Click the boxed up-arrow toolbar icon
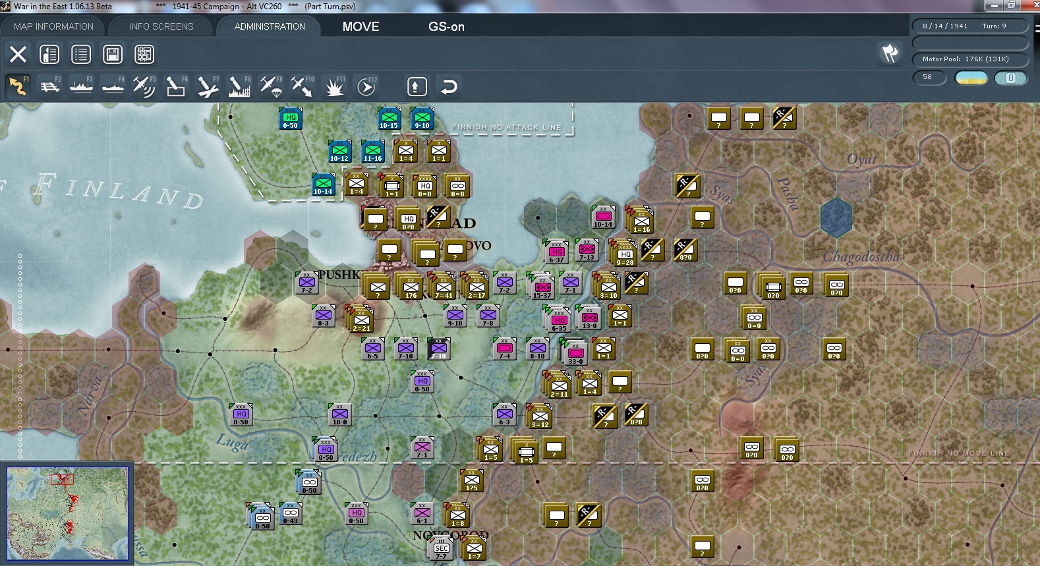Viewport: 1040px width, 566px height. (417, 86)
